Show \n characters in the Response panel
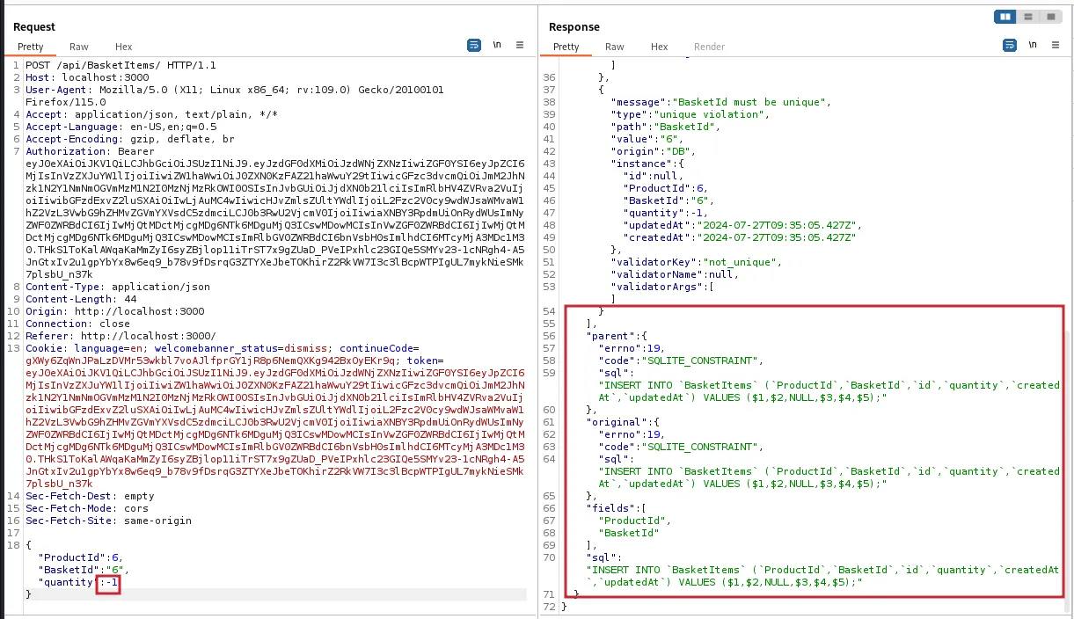 pos(1031,44)
